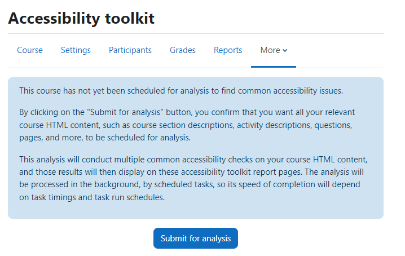This screenshot has height=256, width=405.
Task: Select the Grades tab
Action: point(183,50)
